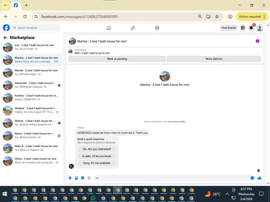Open the Groups icon in top navigation
Screen dimensions: 270x202
(157, 28)
